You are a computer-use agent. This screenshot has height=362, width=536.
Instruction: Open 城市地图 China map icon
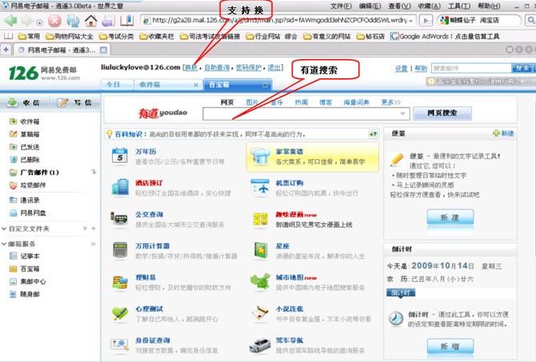click(260, 282)
